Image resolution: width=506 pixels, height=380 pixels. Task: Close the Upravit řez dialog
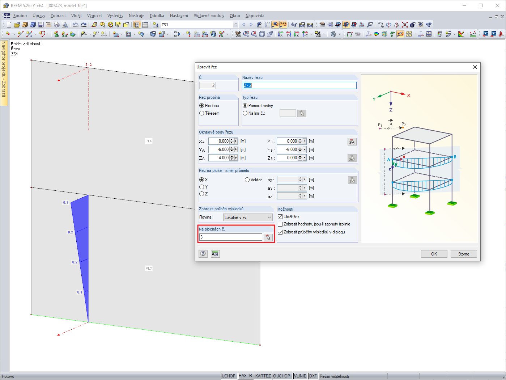[475, 67]
